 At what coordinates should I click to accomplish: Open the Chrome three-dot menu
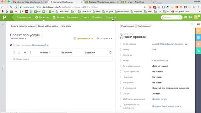pyautogui.click(x=199, y=7)
